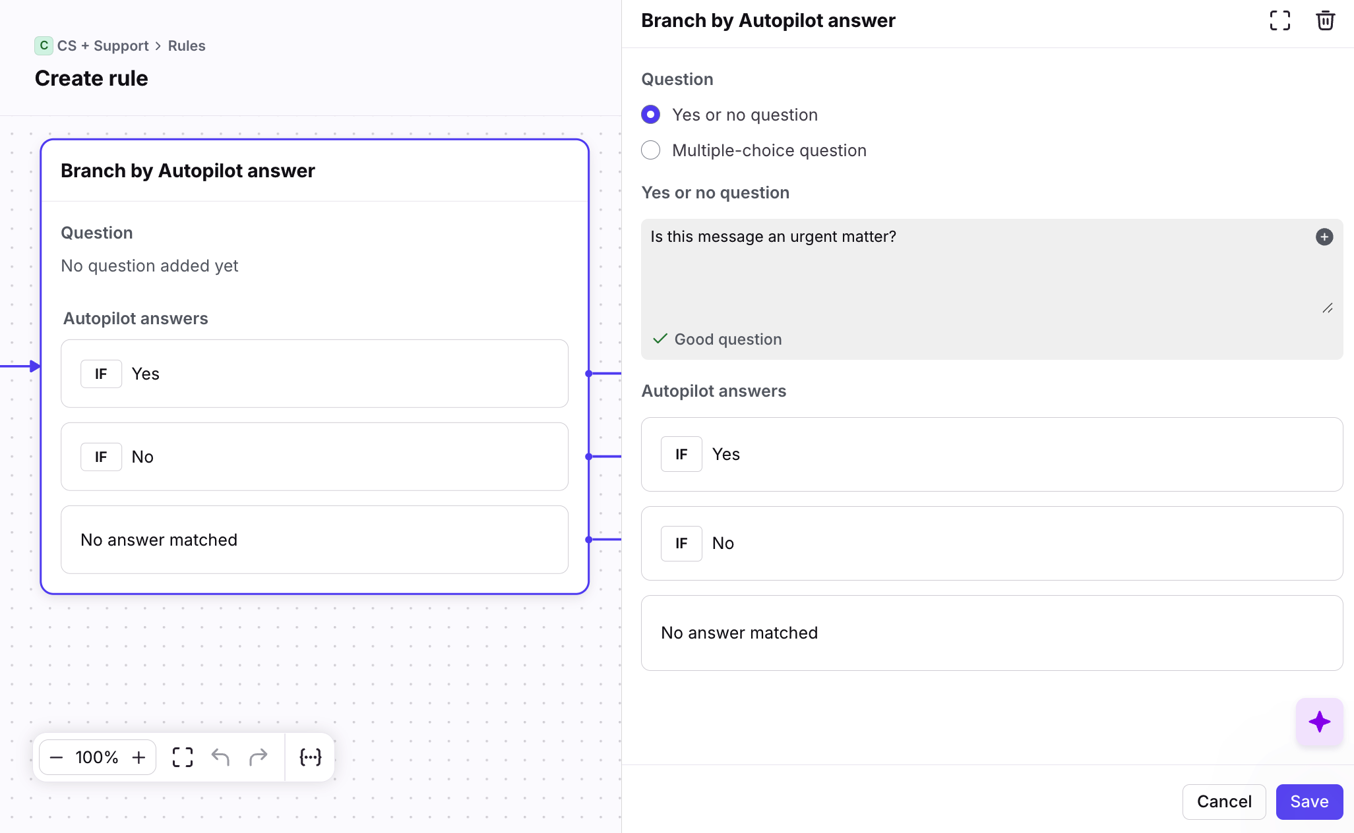The height and width of the screenshot is (833, 1354).
Task: Click the textarea resize handle
Action: click(1327, 308)
